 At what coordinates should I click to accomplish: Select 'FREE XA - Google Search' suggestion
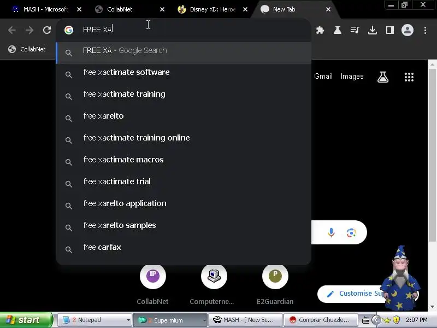coord(184,53)
